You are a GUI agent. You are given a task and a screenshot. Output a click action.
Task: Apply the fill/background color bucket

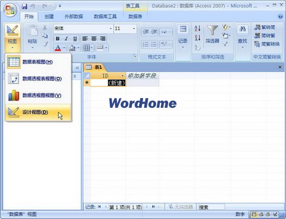tap(72, 48)
